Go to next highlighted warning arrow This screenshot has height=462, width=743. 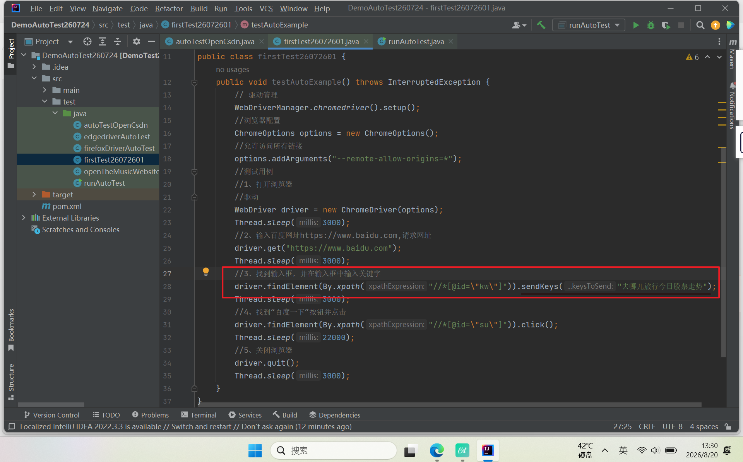[x=719, y=57]
